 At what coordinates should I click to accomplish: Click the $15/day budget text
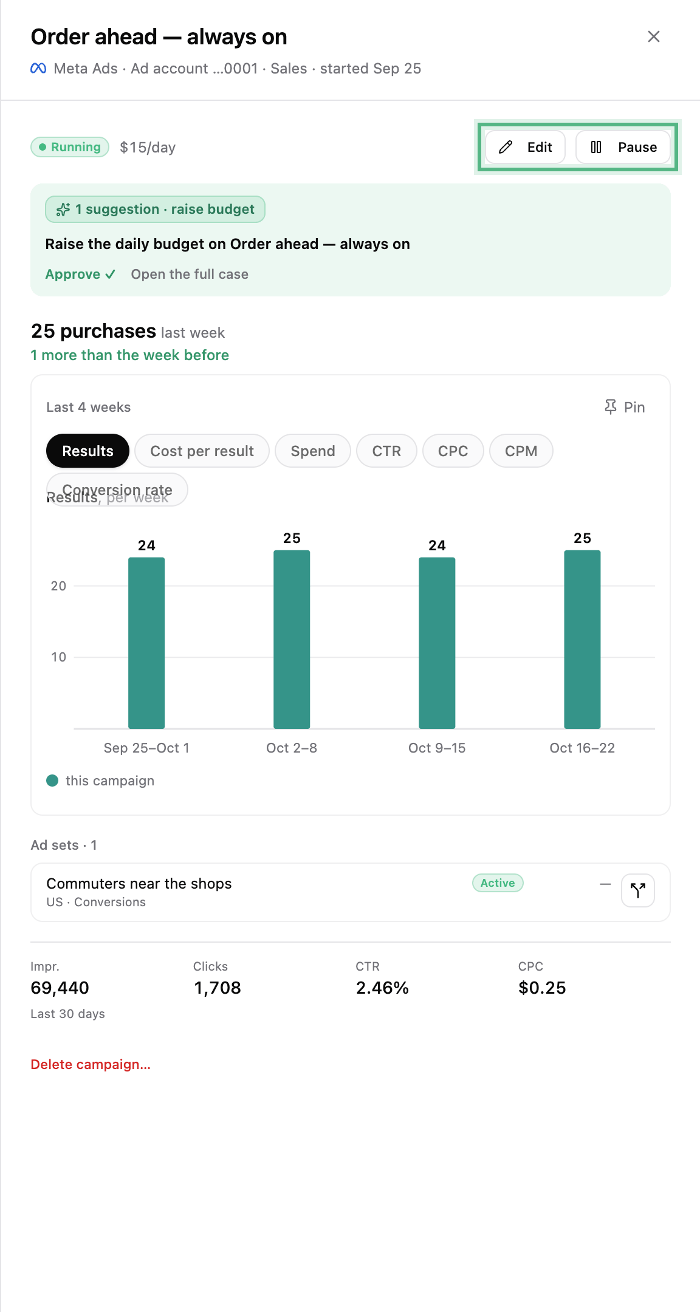(148, 148)
